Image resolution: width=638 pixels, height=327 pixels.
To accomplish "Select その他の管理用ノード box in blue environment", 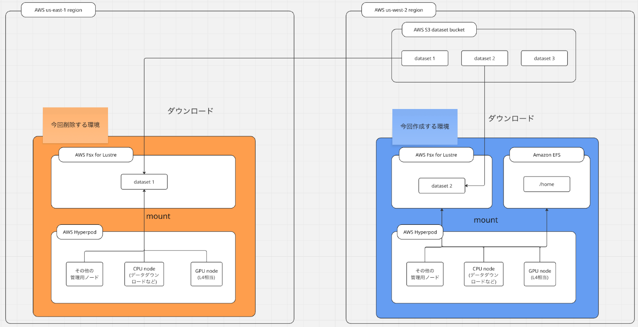I will point(425,274).
